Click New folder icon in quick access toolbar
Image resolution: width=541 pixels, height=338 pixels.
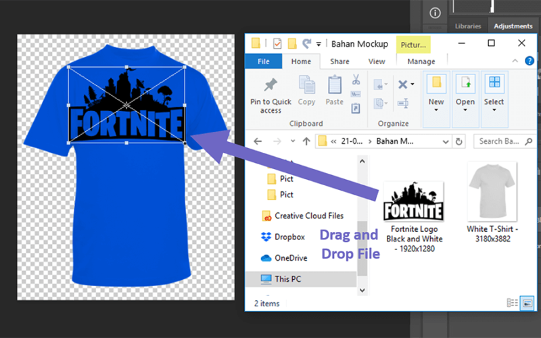(x=292, y=44)
